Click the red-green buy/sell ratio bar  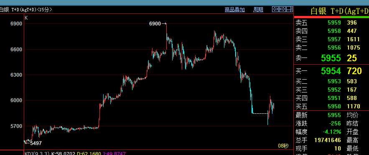click(x=331, y=17)
